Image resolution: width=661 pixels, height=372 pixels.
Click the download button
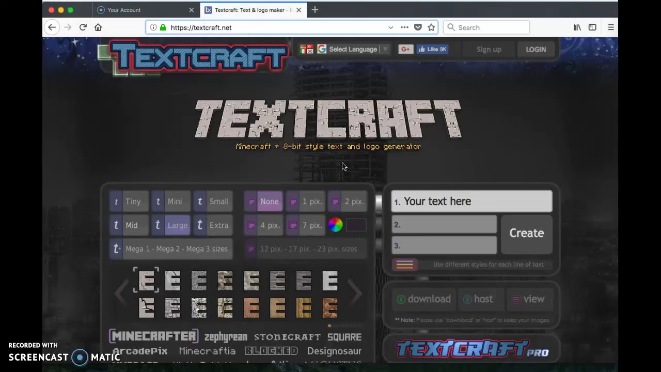tap(423, 299)
